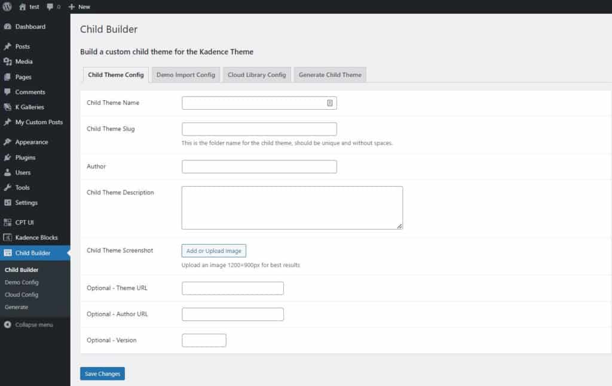Viewport: 612px width, 386px height.
Task: Click the Child Theme Description textarea
Action: pos(292,208)
